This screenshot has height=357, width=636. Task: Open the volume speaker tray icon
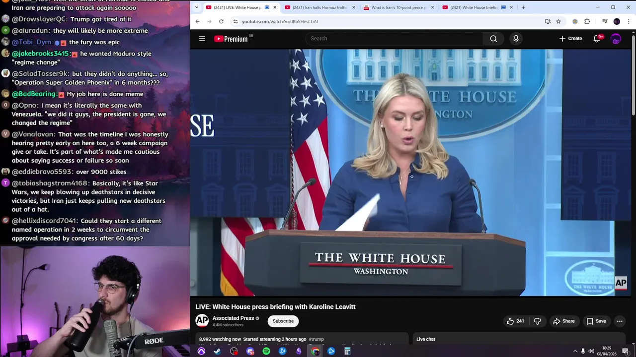(591, 351)
